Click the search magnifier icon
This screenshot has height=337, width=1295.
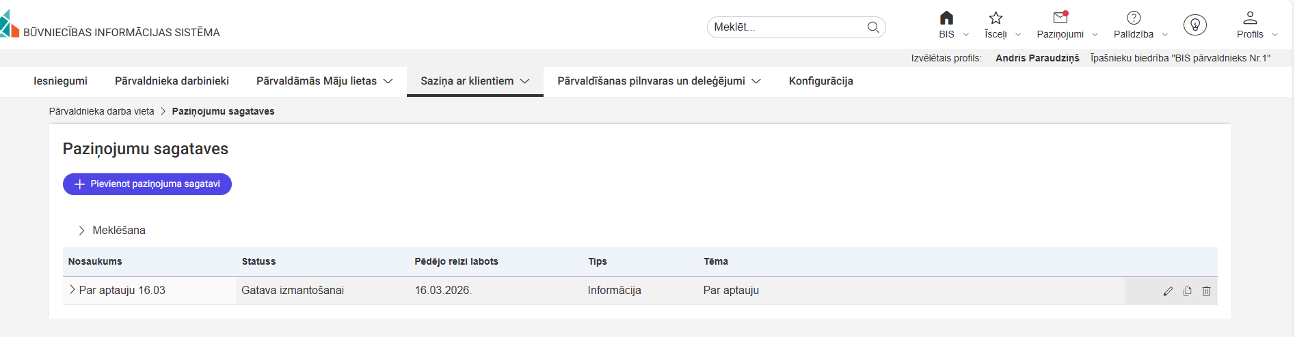point(873,27)
